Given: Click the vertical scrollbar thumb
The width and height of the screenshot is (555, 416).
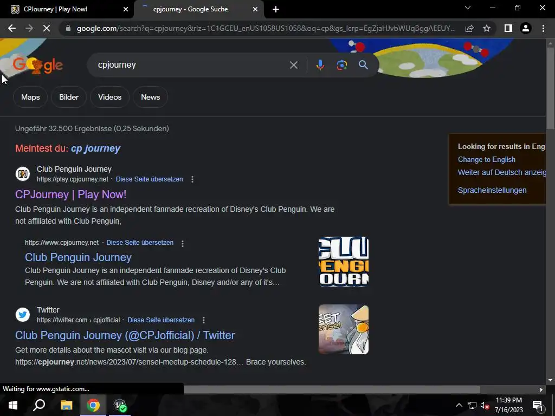Looking at the screenshot, I should [x=550, y=88].
